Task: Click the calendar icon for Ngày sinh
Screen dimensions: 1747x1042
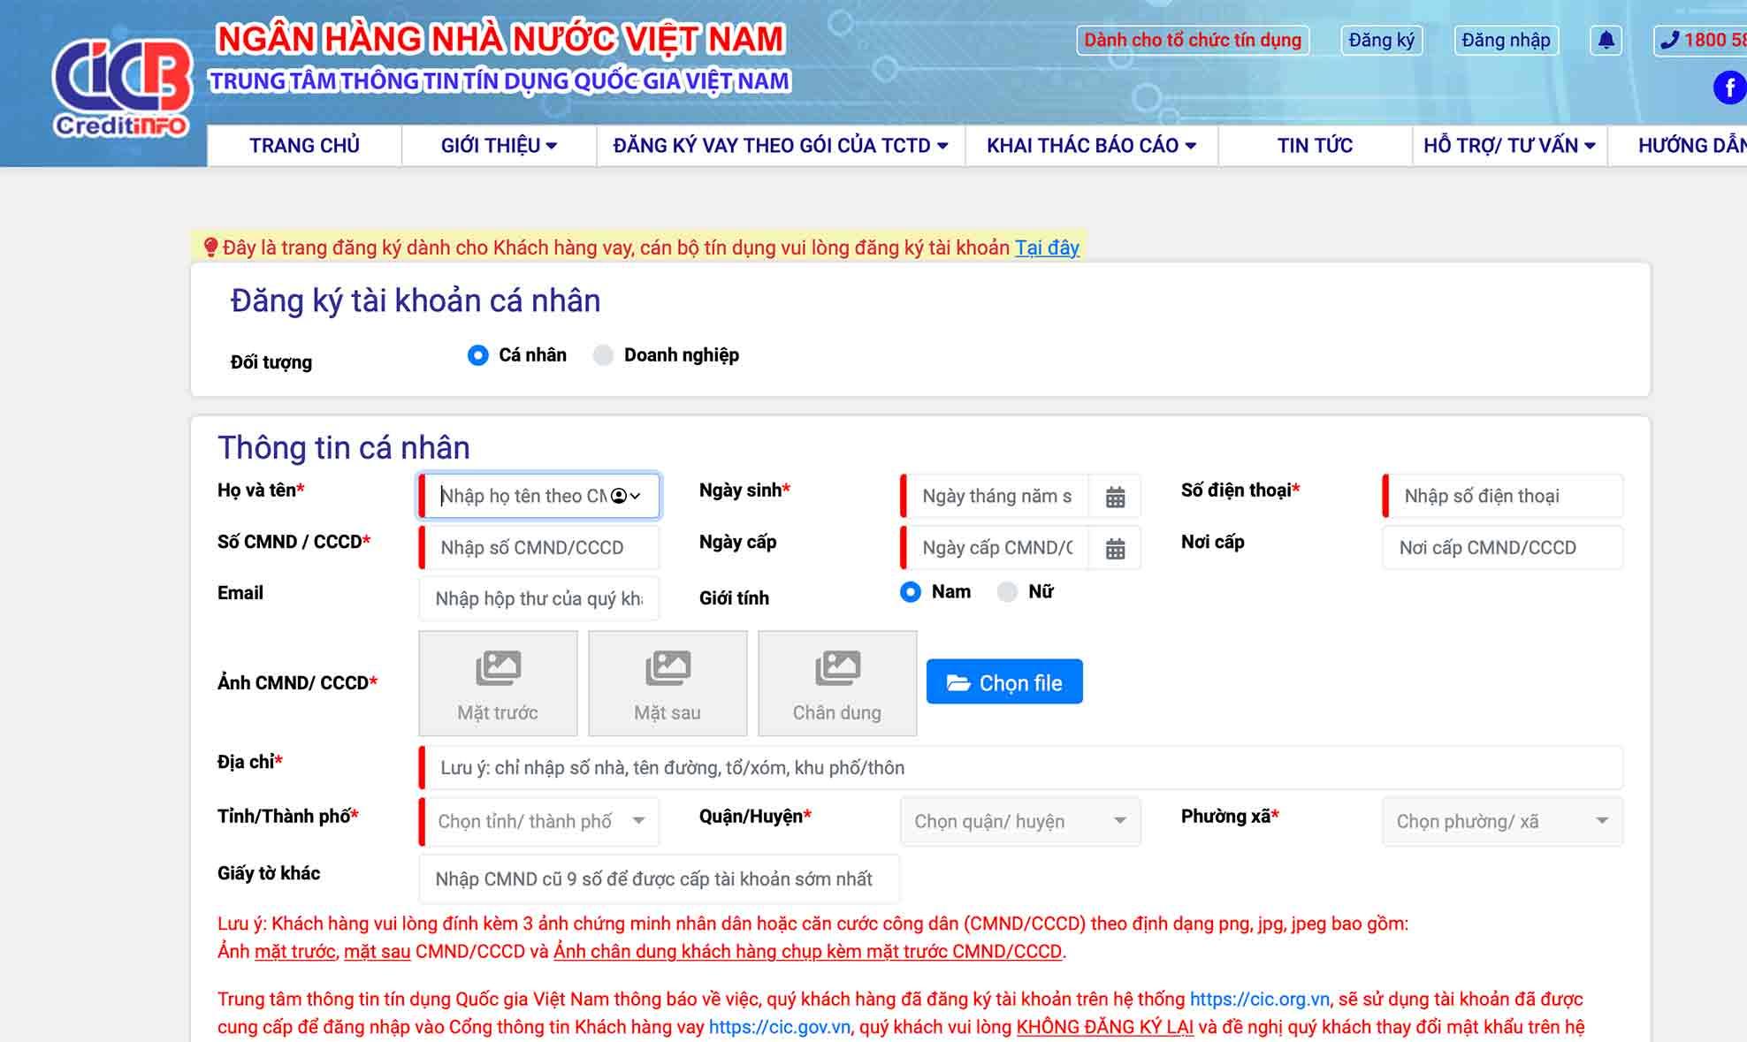Action: coord(1113,496)
